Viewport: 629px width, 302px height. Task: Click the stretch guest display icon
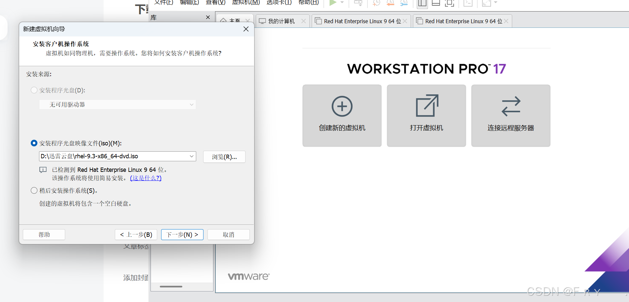coord(486,3)
